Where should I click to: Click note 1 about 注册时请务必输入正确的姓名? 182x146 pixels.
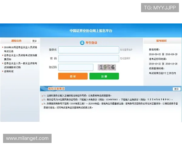[78, 96]
